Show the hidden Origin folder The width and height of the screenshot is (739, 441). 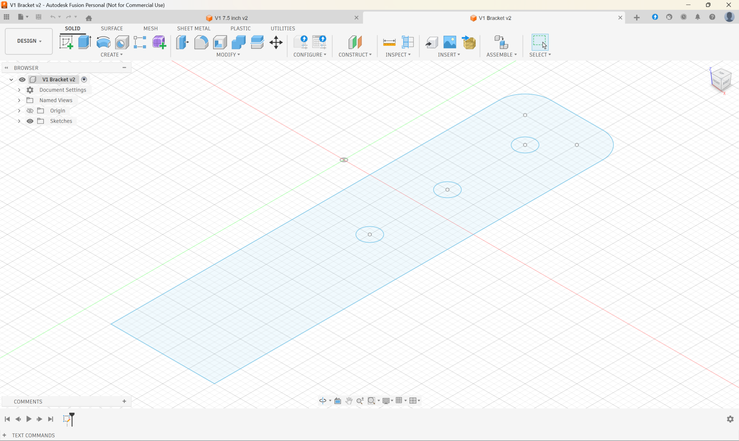click(30, 111)
